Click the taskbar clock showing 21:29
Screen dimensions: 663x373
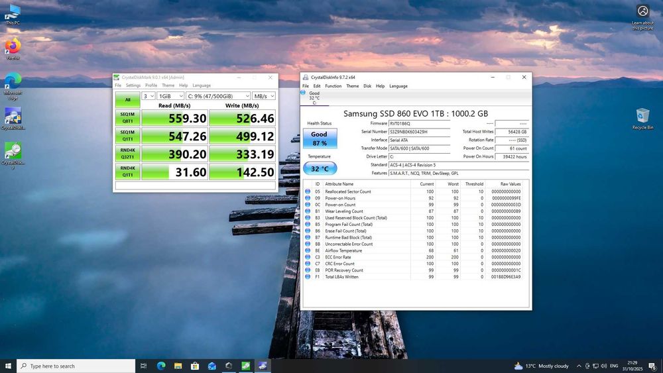pos(632,366)
